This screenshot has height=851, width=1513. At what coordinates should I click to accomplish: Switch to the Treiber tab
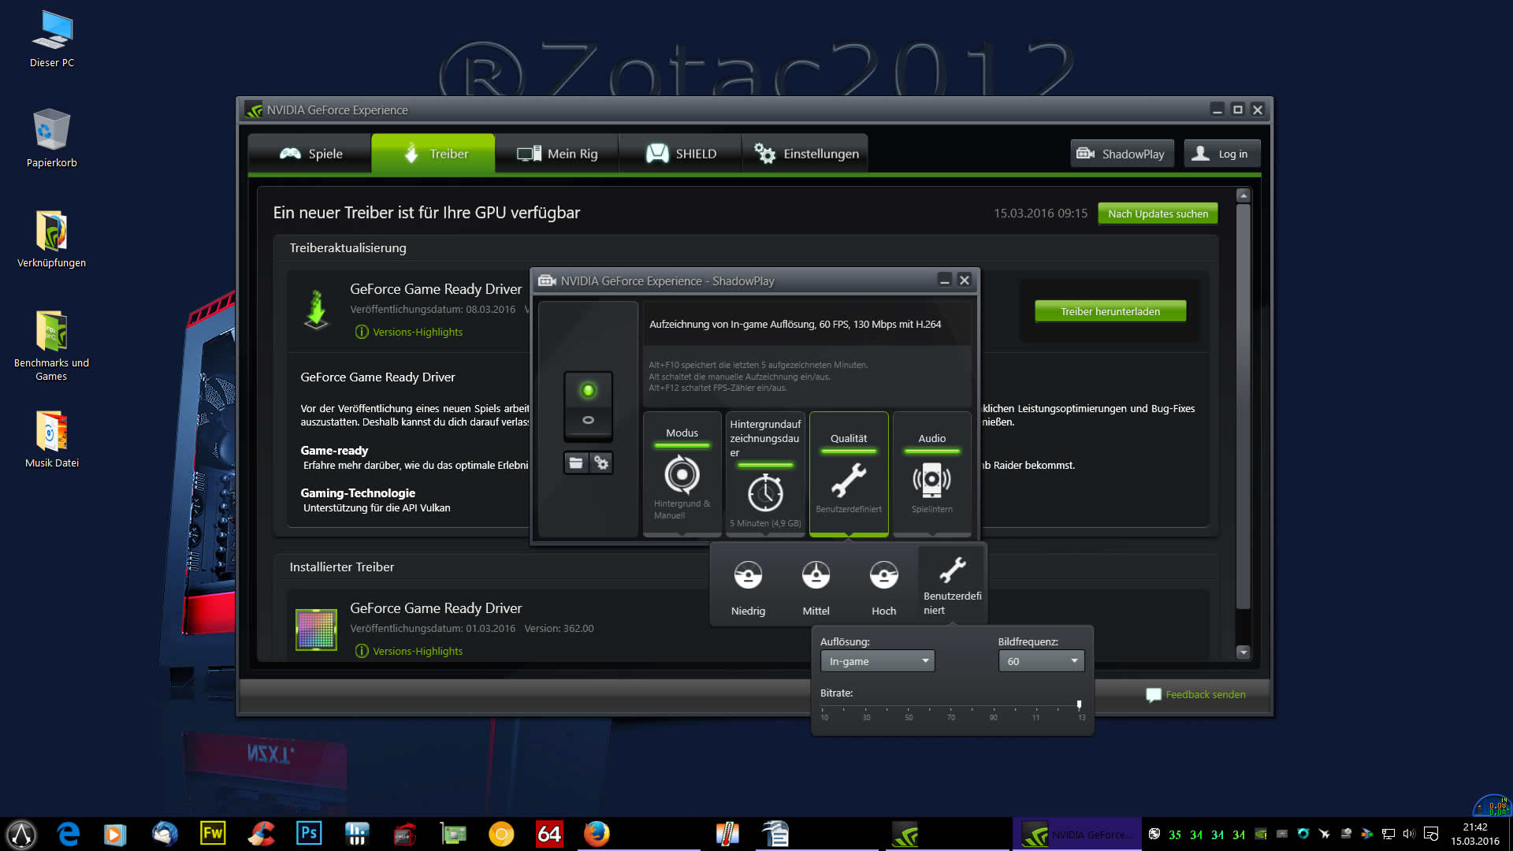click(x=433, y=154)
